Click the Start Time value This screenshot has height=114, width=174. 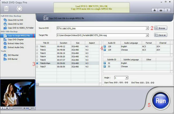tap(121, 83)
